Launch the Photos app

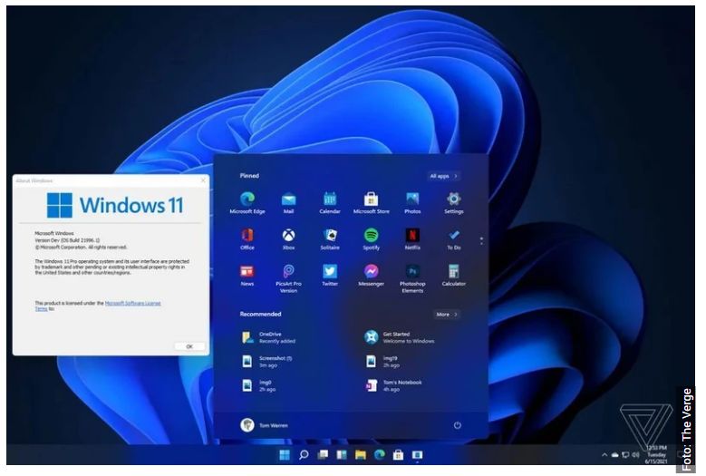pos(412,203)
